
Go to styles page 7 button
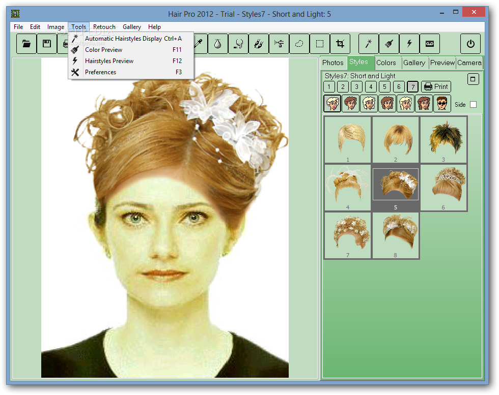pos(413,87)
